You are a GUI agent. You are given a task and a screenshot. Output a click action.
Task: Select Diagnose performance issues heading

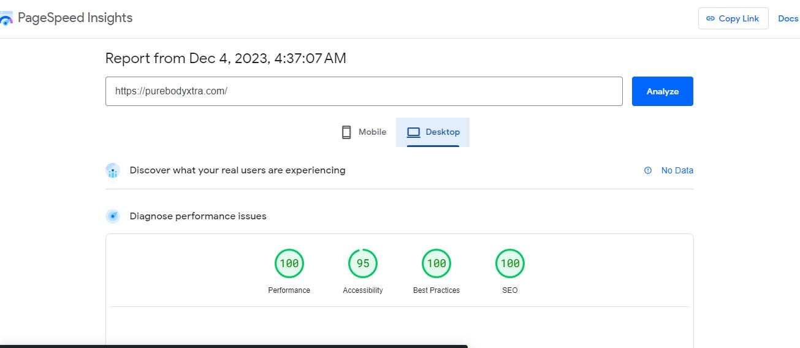click(x=198, y=216)
